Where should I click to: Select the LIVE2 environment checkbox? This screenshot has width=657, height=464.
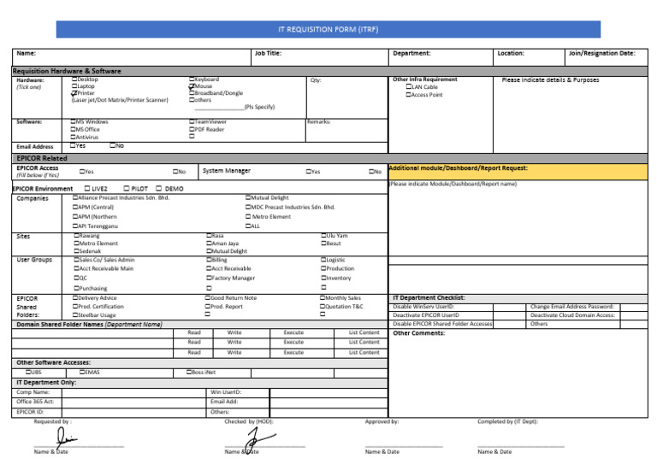[87, 188]
